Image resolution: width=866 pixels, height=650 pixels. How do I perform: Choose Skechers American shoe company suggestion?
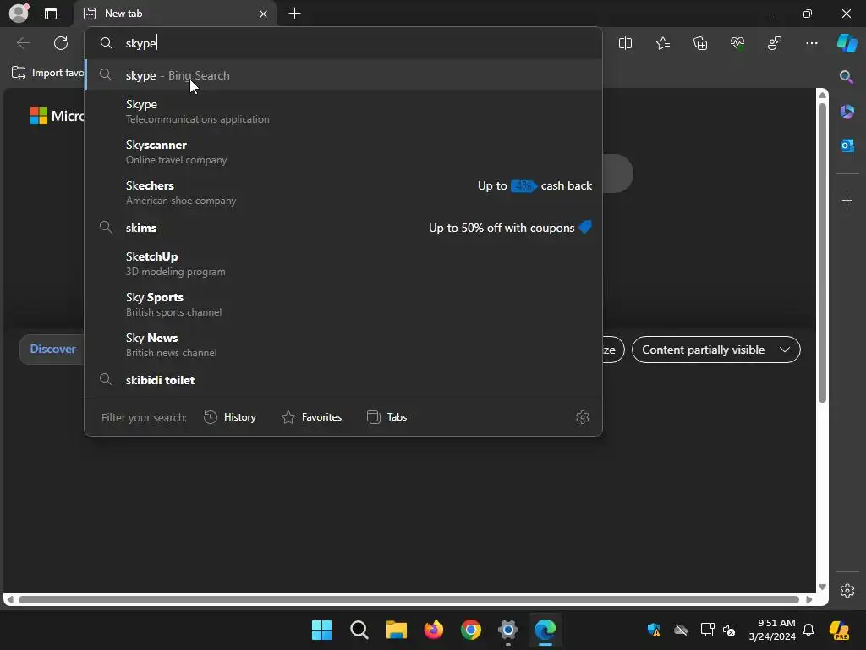pos(343,192)
